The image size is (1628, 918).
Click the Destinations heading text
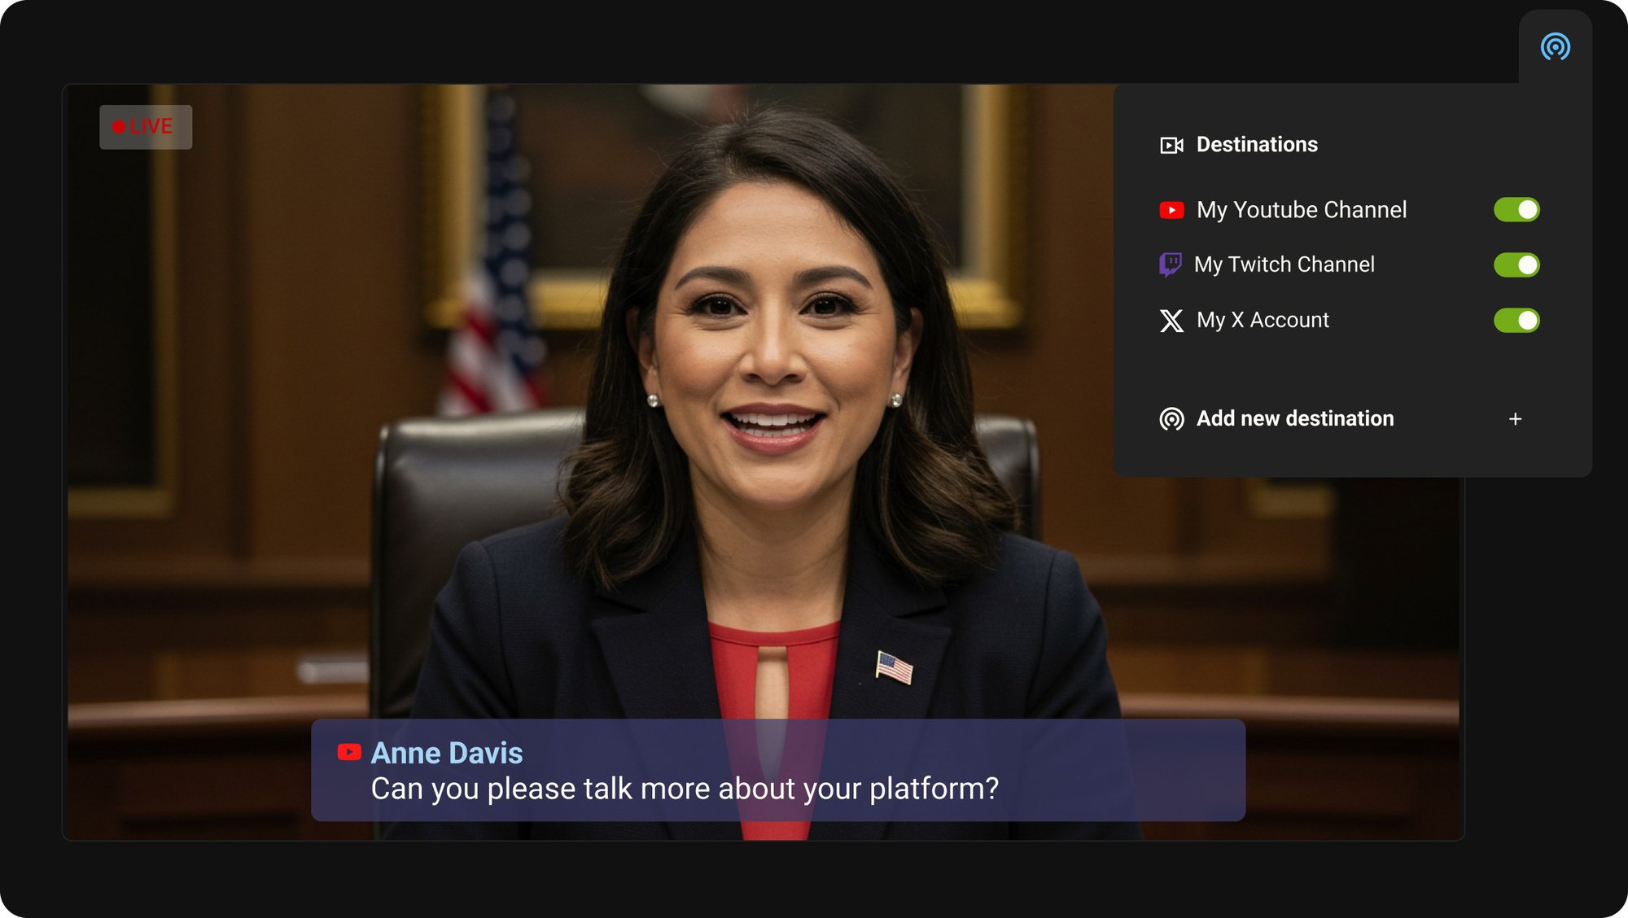(x=1257, y=145)
